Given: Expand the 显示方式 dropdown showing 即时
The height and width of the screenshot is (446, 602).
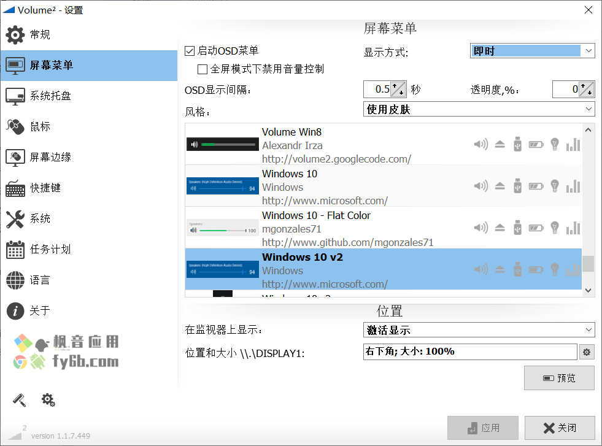Looking at the screenshot, I should (532, 51).
